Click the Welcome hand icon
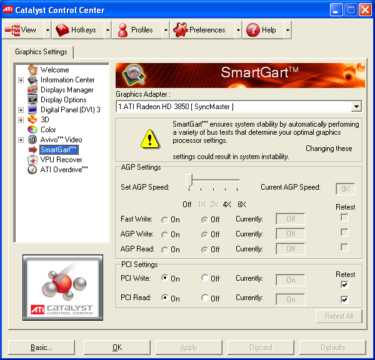Viewport: 375px width, 360px height. 32,70
